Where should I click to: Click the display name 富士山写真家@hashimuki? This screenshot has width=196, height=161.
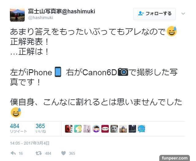tap(62, 11)
